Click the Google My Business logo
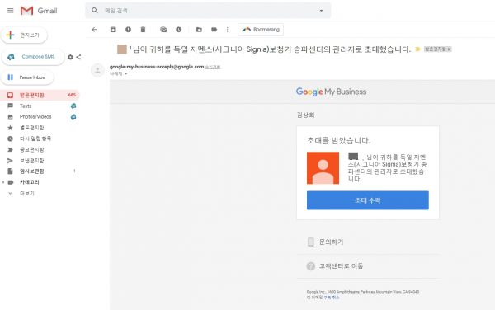 coord(331,92)
